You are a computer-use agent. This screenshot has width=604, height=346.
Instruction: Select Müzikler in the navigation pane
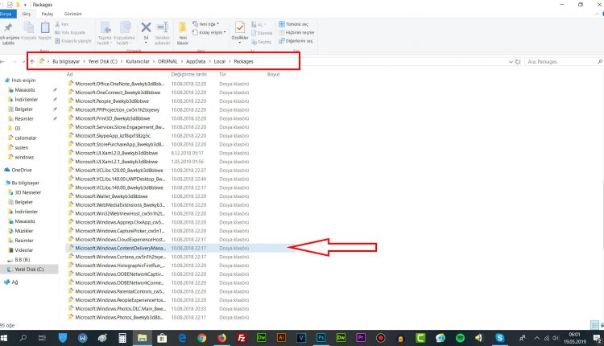[x=24, y=231]
